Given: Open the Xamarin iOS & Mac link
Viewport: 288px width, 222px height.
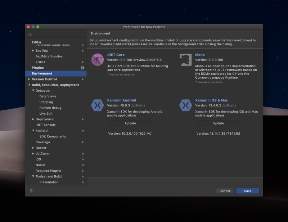Looking at the screenshot, I should [x=212, y=100].
